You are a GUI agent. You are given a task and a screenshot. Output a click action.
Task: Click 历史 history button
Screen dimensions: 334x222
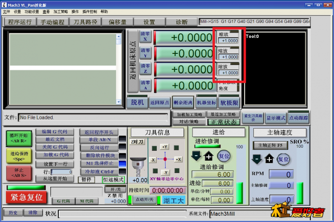tap(13, 212)
